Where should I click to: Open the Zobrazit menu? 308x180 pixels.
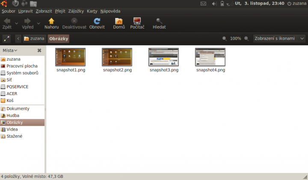click(44, 11)
